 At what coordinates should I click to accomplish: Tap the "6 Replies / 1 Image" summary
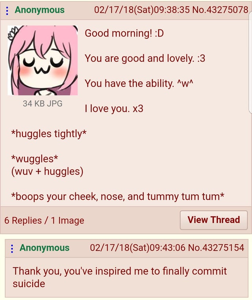click(44, 220)
